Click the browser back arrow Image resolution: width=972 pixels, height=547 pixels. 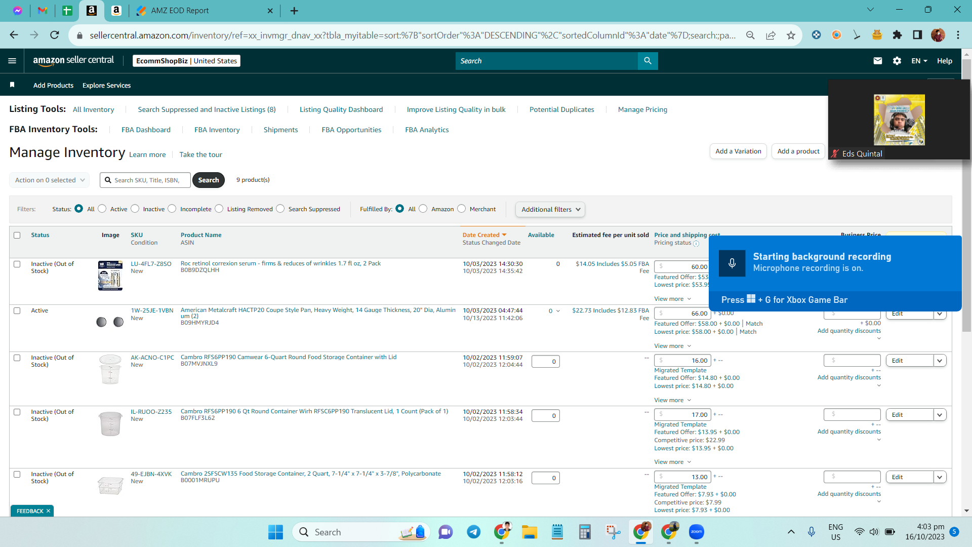click(x=14, y=35)
